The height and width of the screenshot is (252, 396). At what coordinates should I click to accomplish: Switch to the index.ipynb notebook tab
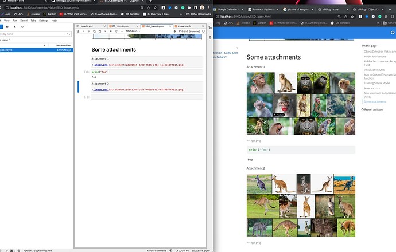pos(185,26)
